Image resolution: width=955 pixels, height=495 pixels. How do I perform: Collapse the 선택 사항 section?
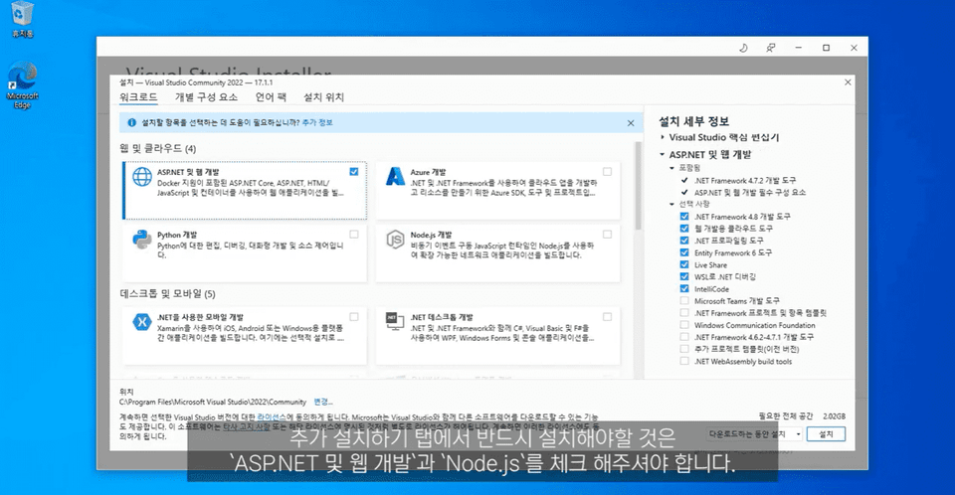point(671,204)
